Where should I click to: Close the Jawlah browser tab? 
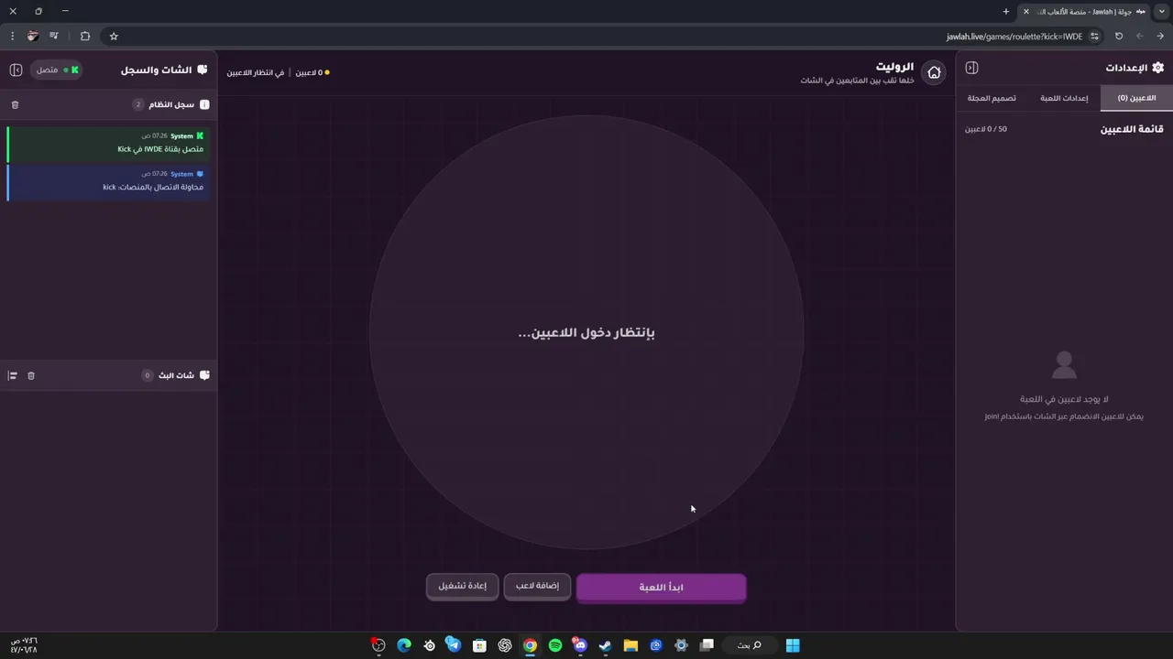[1026, 11]
